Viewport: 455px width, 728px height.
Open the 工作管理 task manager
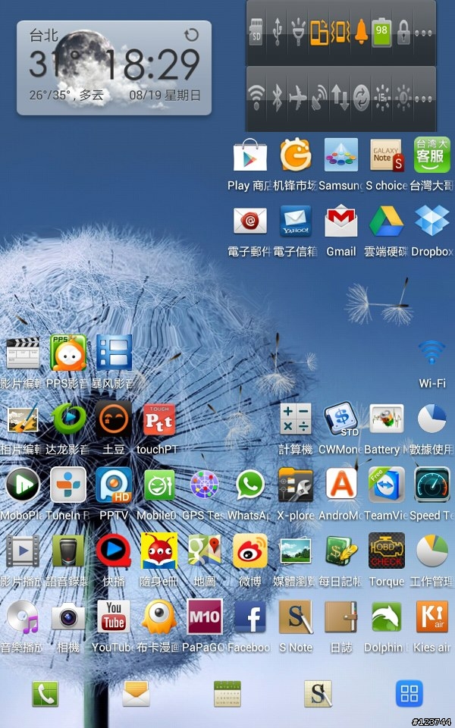[x=431, y=551]
